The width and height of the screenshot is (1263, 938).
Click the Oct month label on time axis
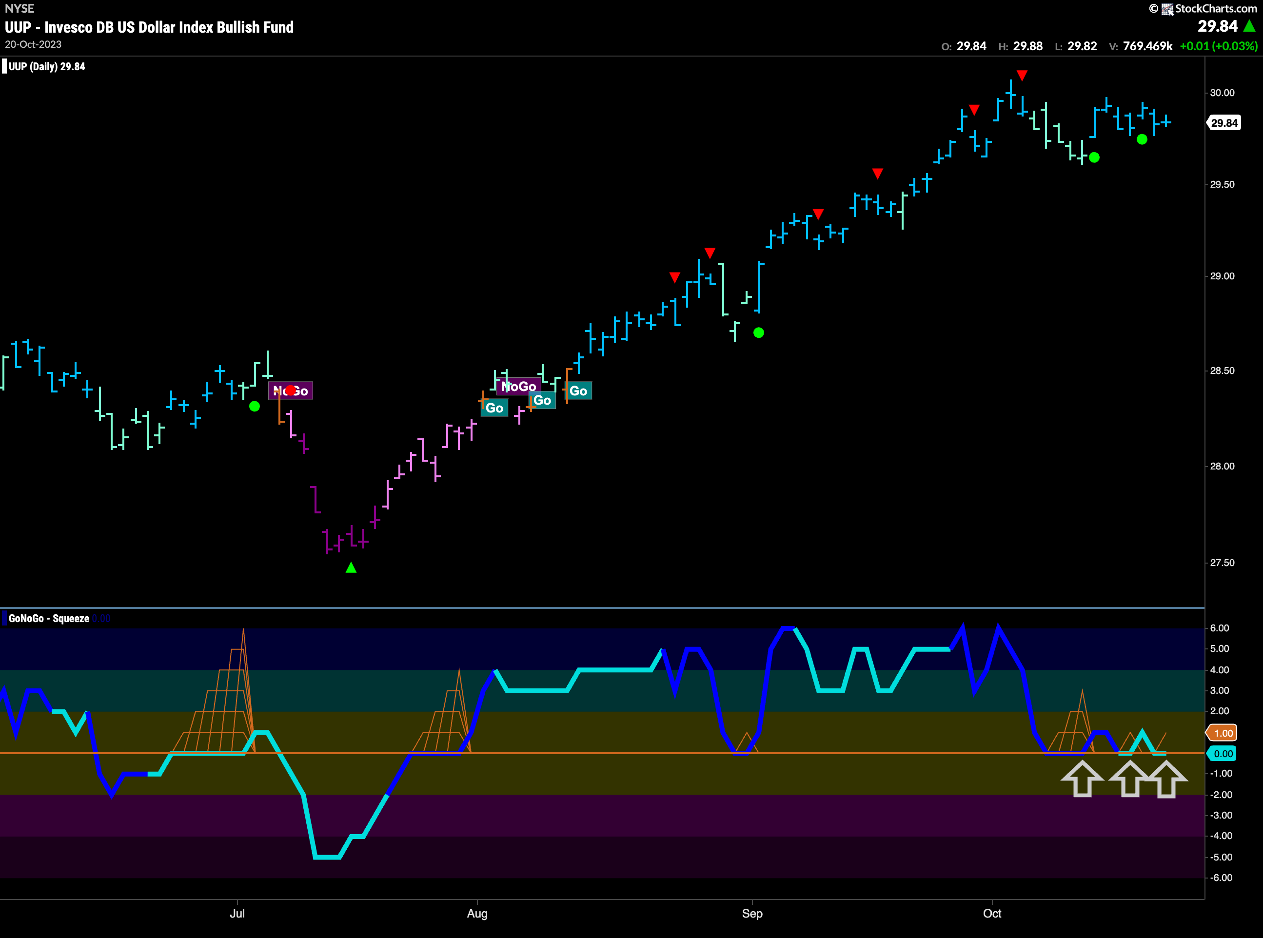[992, 914]
